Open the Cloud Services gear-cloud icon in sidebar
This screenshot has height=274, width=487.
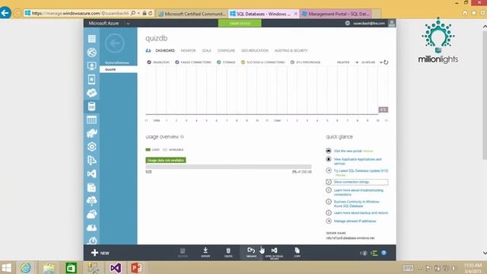(x=91, y=93)
